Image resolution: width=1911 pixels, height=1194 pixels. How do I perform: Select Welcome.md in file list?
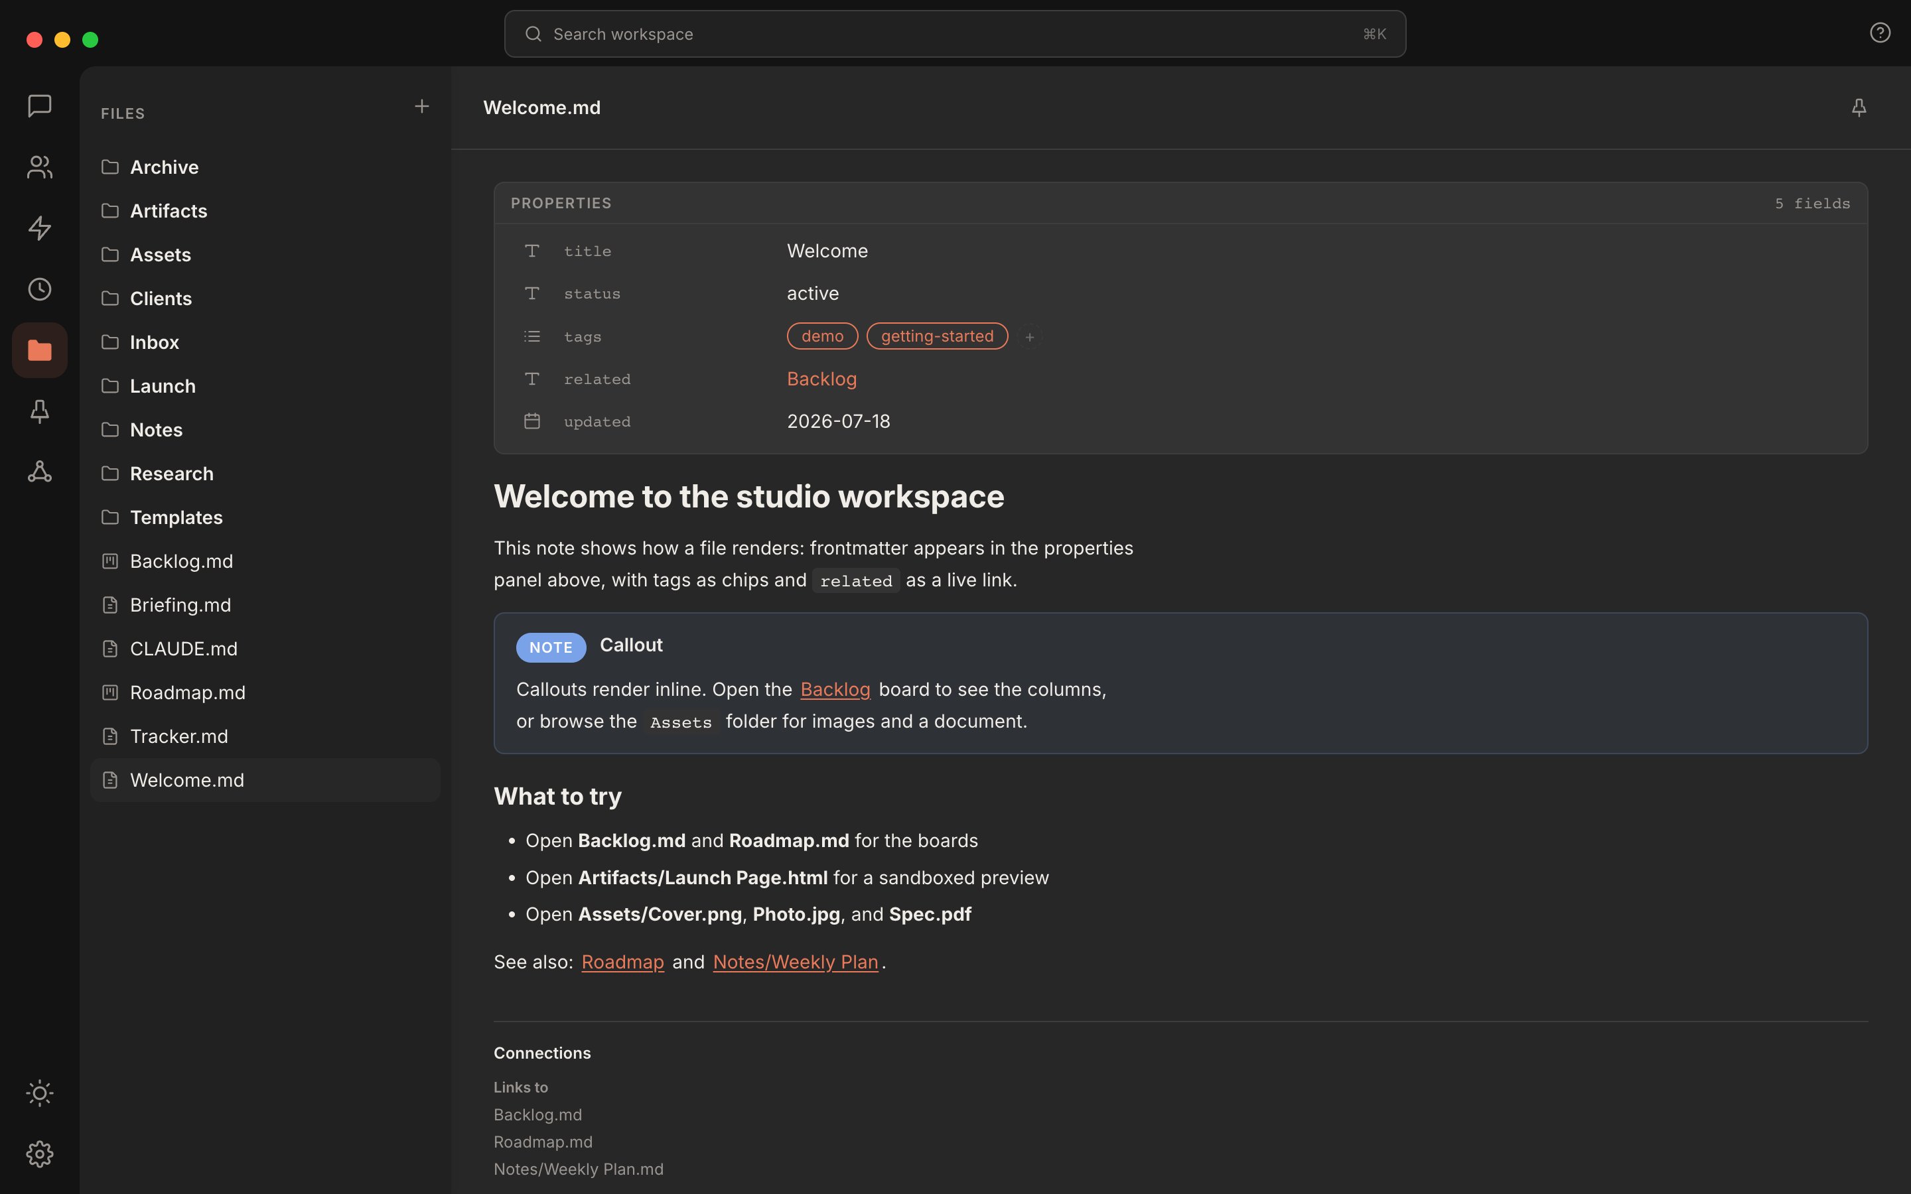[265, 780]
